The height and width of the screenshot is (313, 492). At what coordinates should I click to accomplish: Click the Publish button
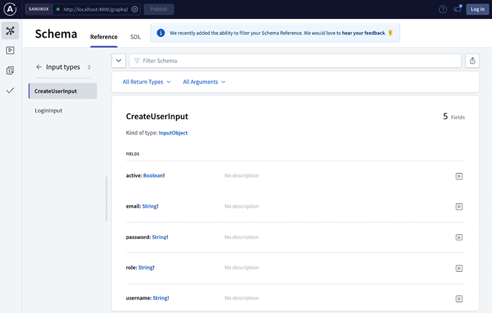click(x=159, y=9)
